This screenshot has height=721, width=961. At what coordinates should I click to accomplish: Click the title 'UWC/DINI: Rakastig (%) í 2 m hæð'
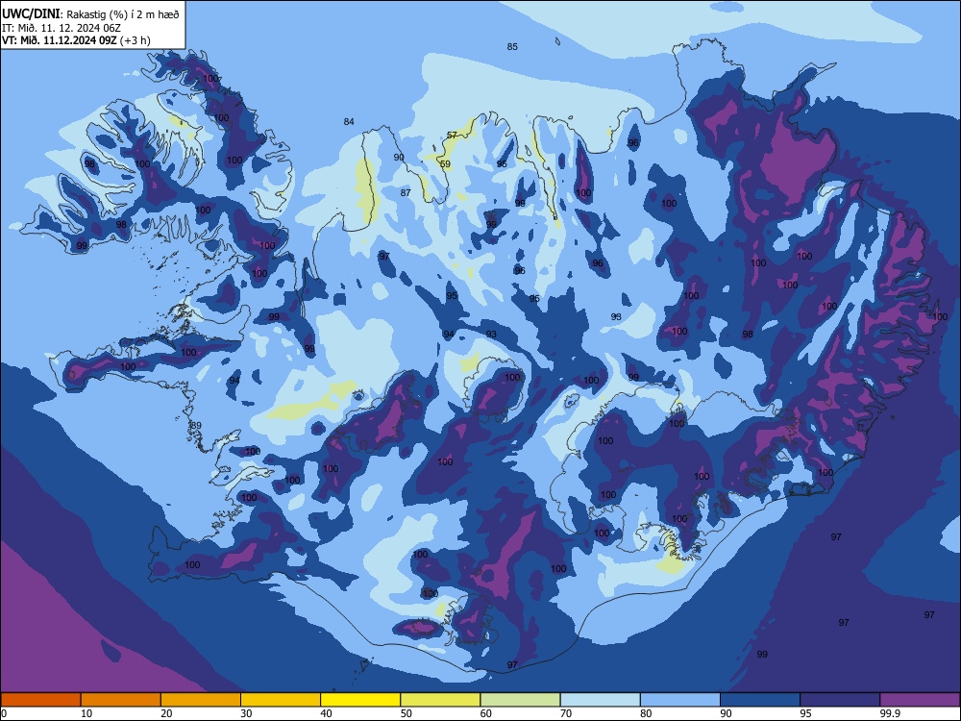click(90, 14)
